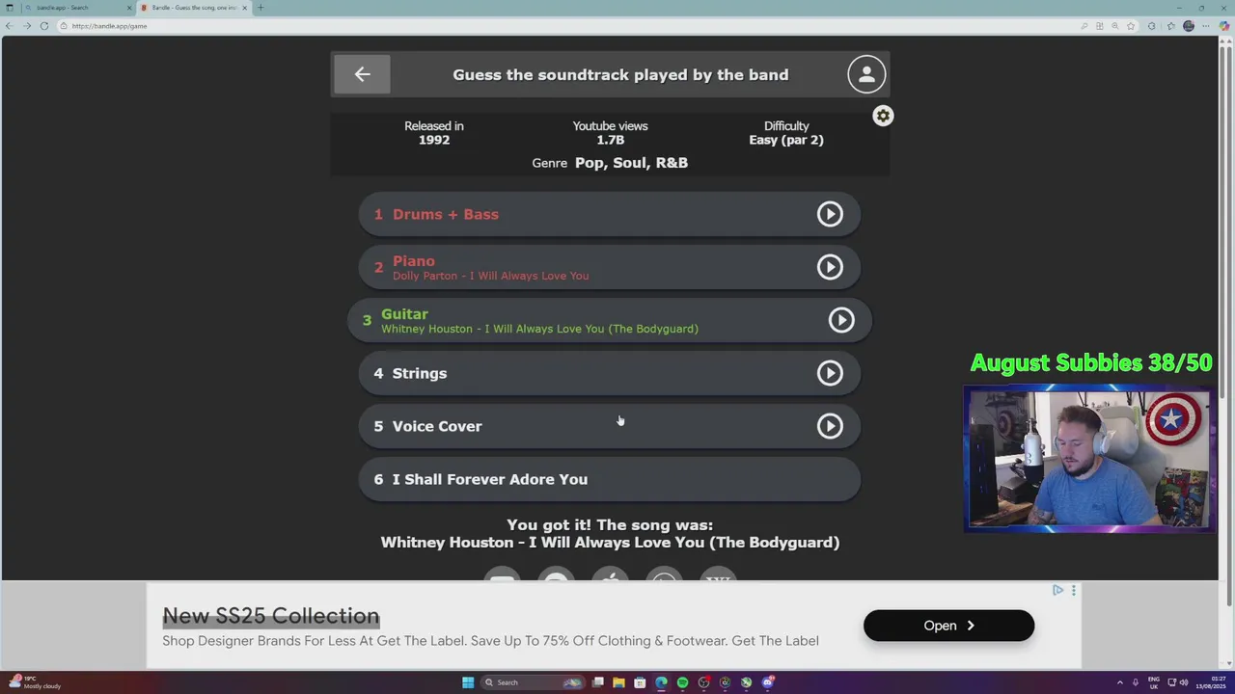Image resolution: width=1235 pixels, height=694 pixels.
Task: Open browser extensions icon
Action: pos(1151,26)
